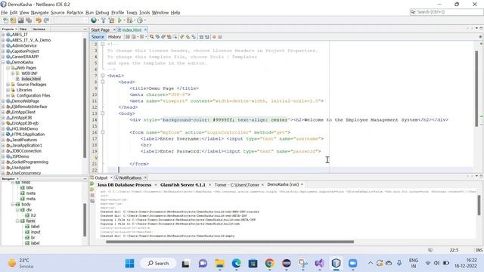This screenshot has height=272, width=484.
Task: Select the h2 node in Navigator
Action: pos(33,215)
